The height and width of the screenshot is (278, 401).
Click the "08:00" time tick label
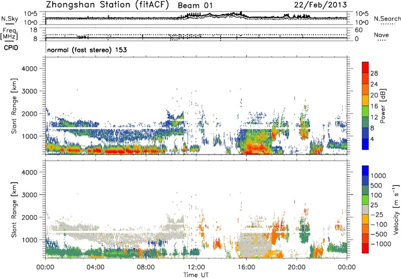pos(146,267)
